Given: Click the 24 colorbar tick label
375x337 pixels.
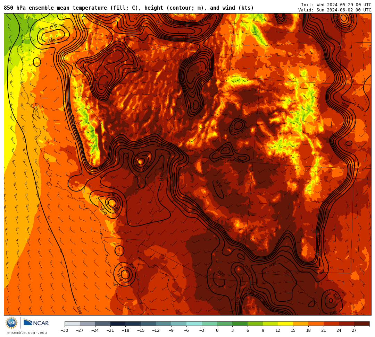Looking at the screenshot, I should tap(339, 330).
